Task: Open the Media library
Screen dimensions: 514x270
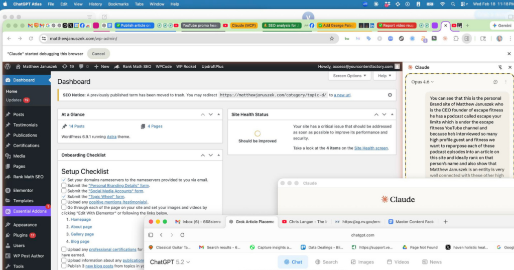Action: (19, 156)
